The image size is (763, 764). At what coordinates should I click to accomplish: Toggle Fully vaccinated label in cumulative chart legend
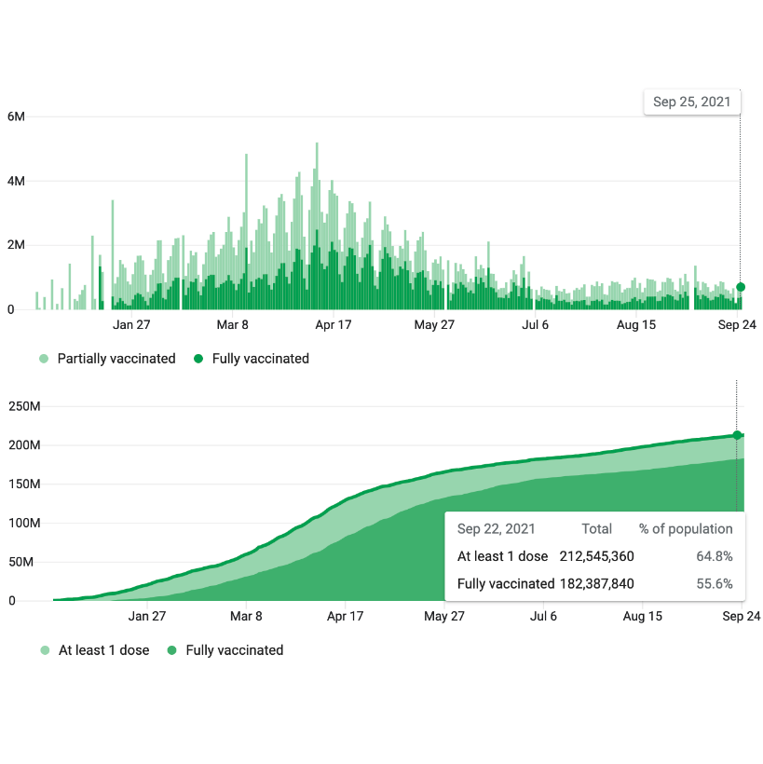[x=234, y=650]
